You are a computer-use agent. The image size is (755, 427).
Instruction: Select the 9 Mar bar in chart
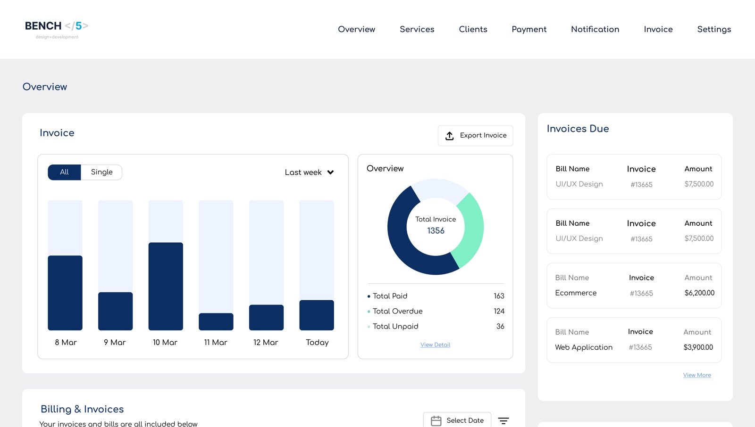coord(115,311)
